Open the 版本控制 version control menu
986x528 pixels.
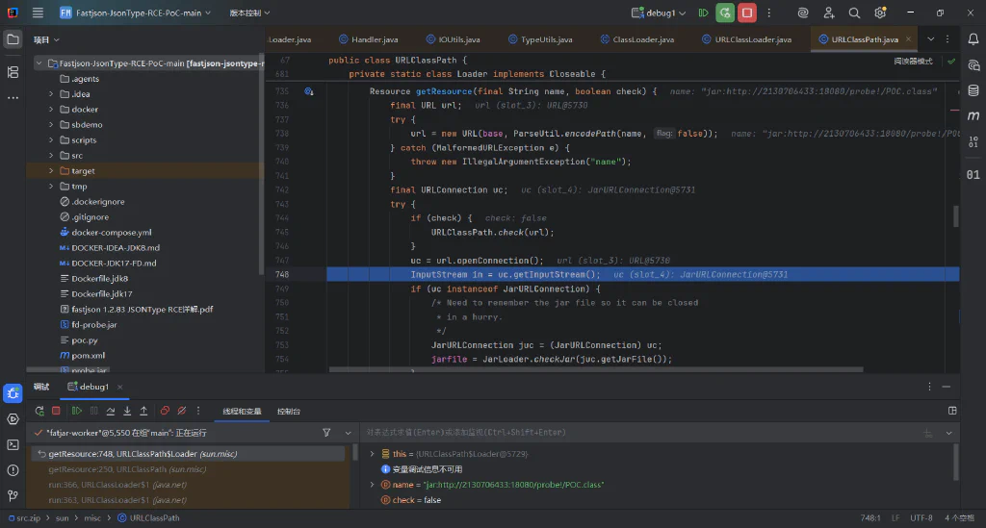click(x=249, y=13)
